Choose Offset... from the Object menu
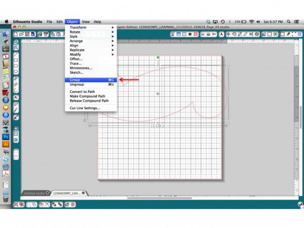 tap(91, 59)
